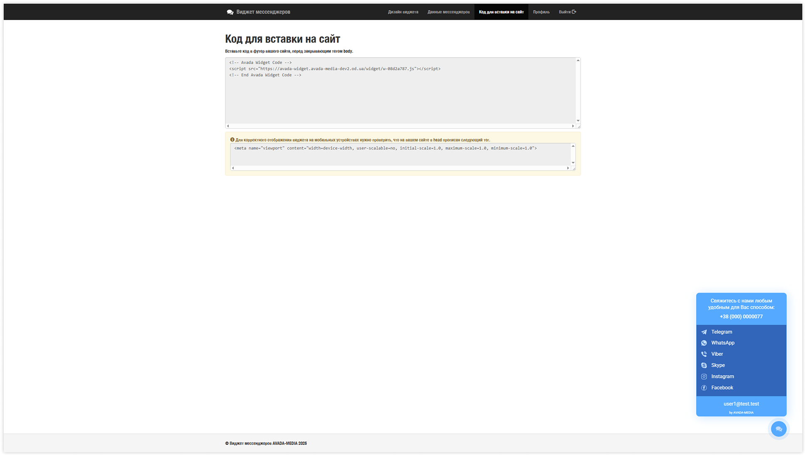Click user1@test.test email link
Image resolution: width=806 pixels, height=456 pixels.
[x=741, y=404]
